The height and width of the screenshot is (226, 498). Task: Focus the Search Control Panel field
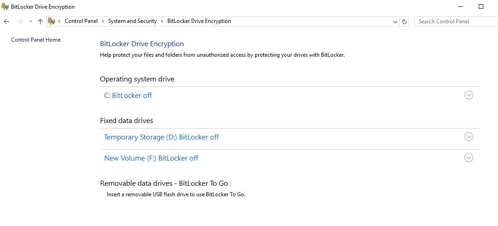(456, 22)
